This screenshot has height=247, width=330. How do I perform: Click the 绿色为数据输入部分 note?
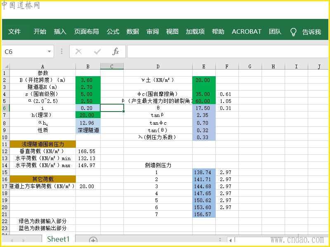point(43,221)
